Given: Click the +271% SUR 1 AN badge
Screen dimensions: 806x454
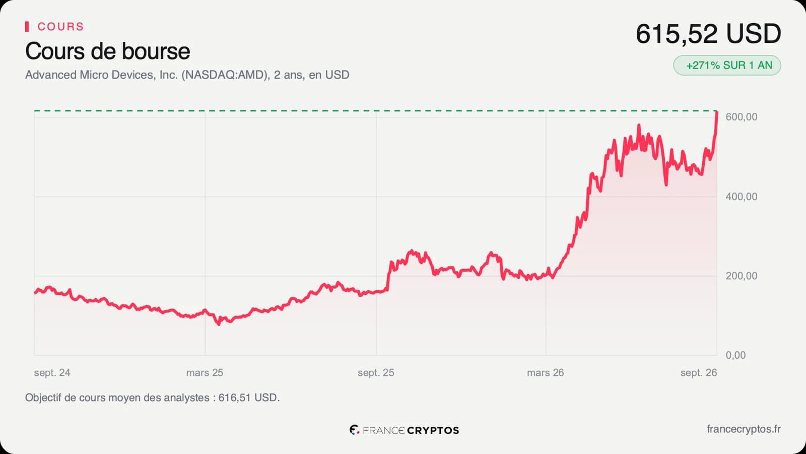Looking at the screenshot, I should 727,66.
